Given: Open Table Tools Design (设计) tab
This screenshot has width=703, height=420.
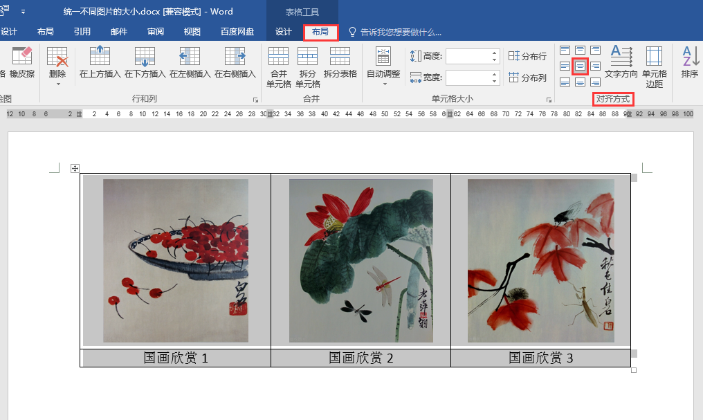Looking at the screenshot, I should point(284,32).
